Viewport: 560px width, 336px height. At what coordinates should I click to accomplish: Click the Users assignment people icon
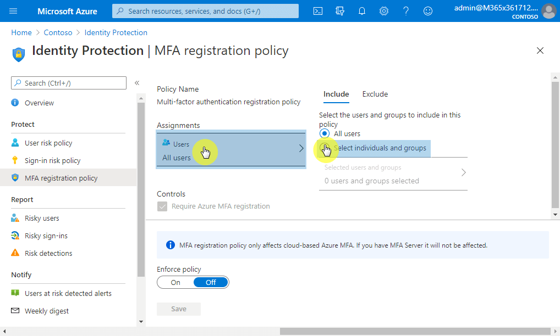[x=166, y=143]
